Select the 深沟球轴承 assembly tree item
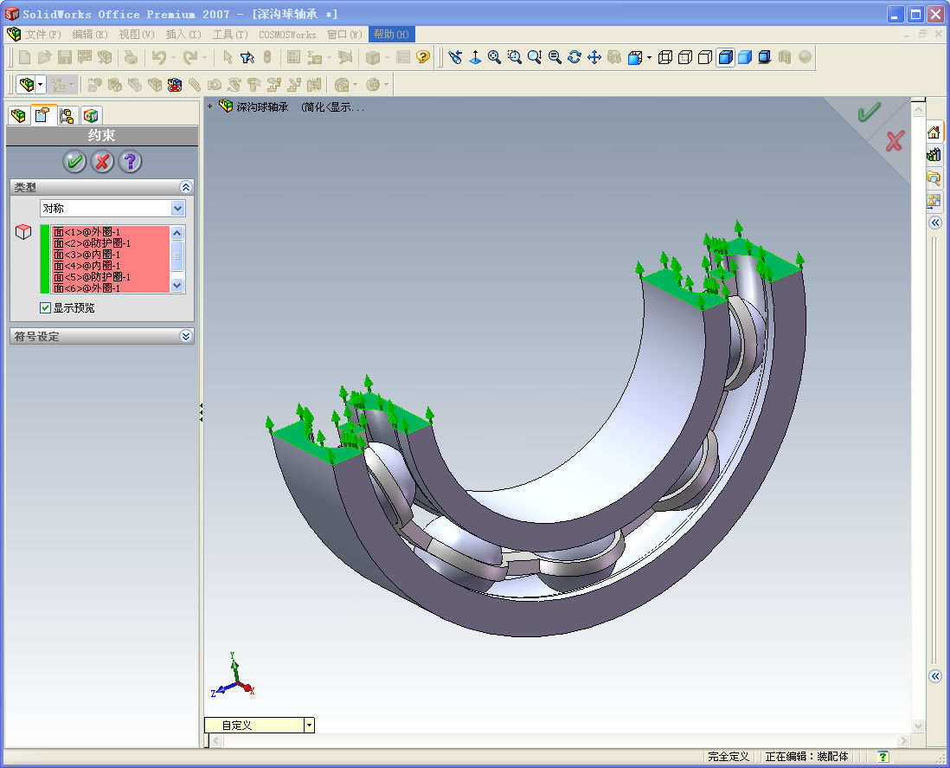Viewport: 950px width, 768px height. pos(262,106)
